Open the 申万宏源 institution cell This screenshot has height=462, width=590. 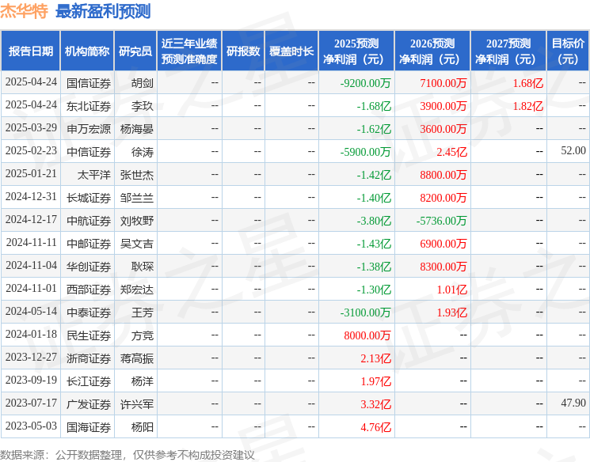pyautogui.click(x=89, y=129)
